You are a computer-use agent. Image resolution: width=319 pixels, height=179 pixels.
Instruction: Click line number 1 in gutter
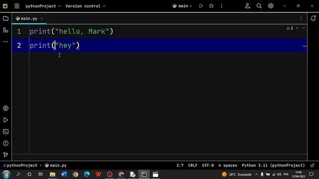[x=19, y=31]
